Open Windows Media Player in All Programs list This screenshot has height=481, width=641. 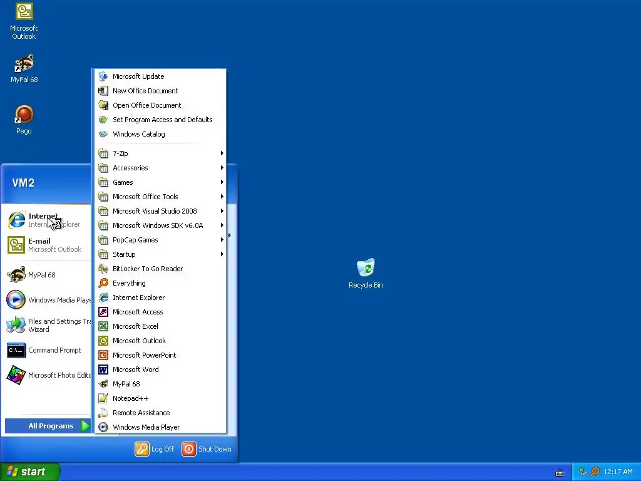point(160,427)
